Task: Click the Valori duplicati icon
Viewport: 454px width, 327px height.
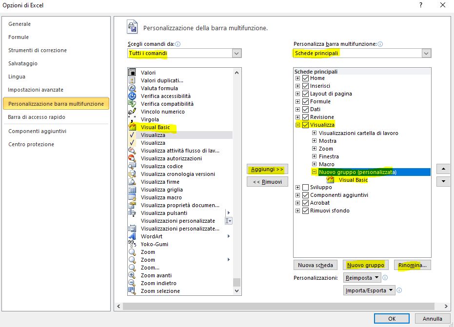Action: click(132, 80)
